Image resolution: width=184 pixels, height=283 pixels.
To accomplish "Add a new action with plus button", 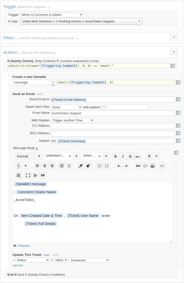I will pyautogui.click(x=174, y=52).
